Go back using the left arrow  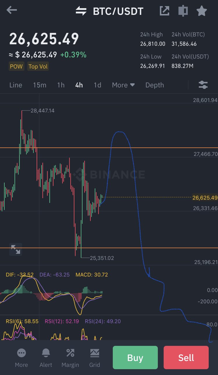[x=12, y=10]
